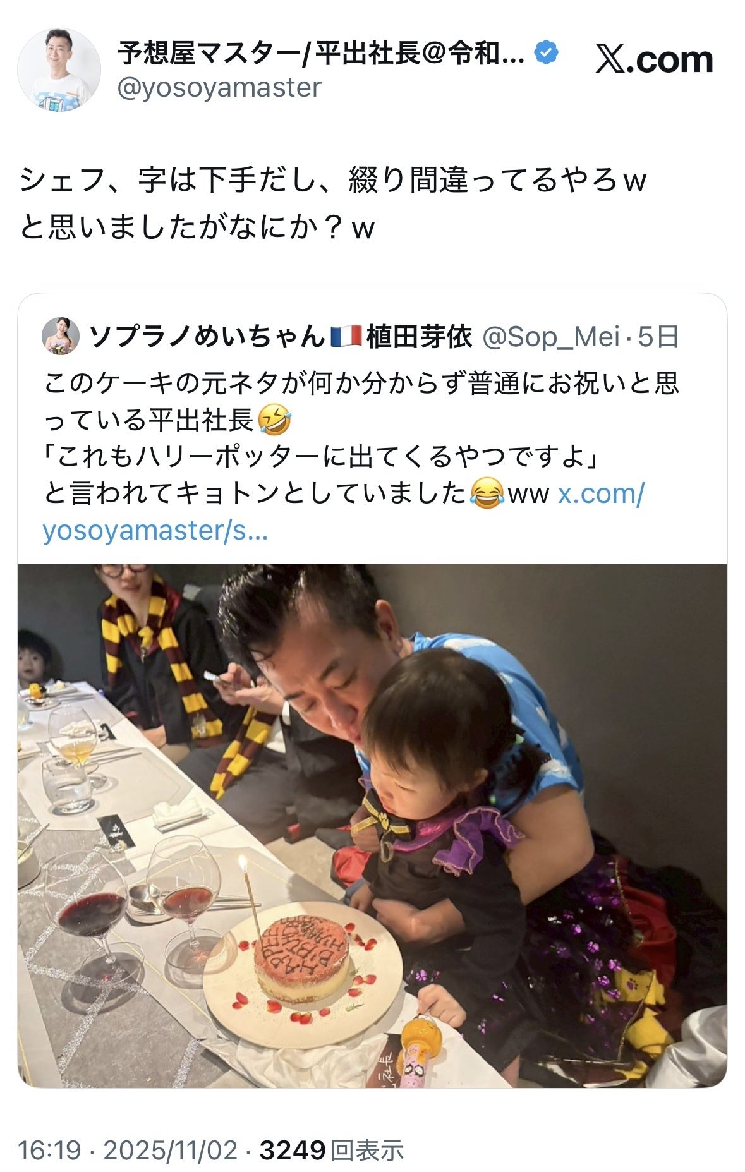Click the quoted line これもハリーポッター
745x1172 pixels.
coord(321,457)
